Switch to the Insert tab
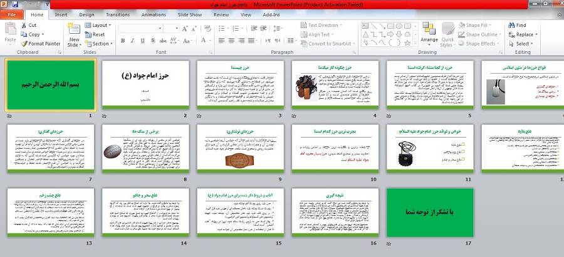The image size is (564, 257). [x=61, y=15]
